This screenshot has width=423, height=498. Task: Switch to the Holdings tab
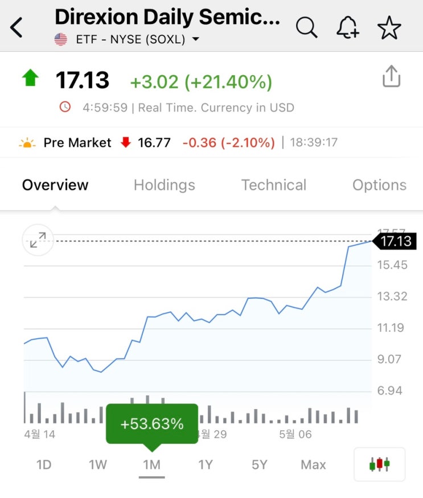click(x=164, y=185)
